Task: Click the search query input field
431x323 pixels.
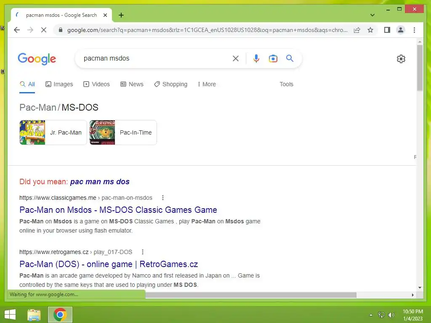Action: pos(157,58)
